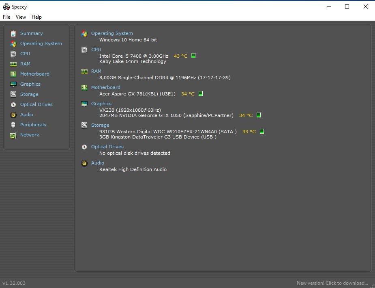This screenshot has width=375, height=288.
Task: Click the Optical Drives disc icon in sidebar
Action: pyautogui.click(x=13, y=104)
